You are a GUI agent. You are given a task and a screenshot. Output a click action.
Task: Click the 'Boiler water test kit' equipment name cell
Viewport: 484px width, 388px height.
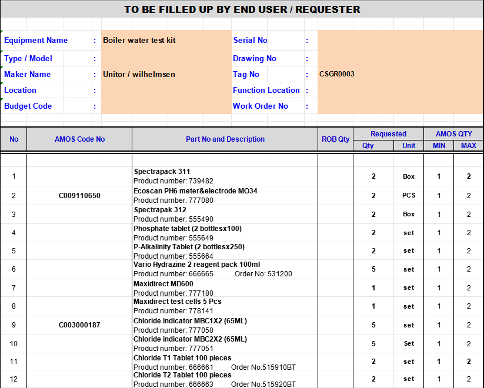(139, 41)
